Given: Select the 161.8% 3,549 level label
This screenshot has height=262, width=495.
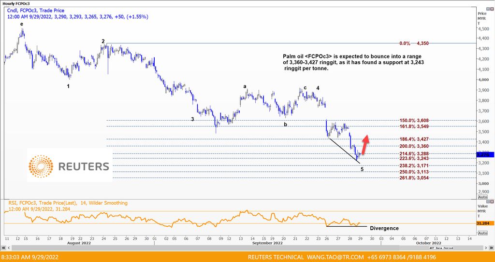Looking at the screenshot, I should (x=415, y=126).
